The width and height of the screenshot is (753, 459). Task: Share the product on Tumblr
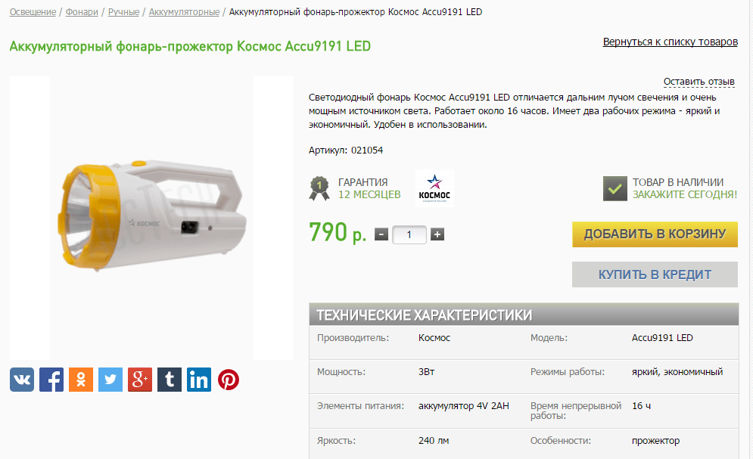tap(170, 380)
